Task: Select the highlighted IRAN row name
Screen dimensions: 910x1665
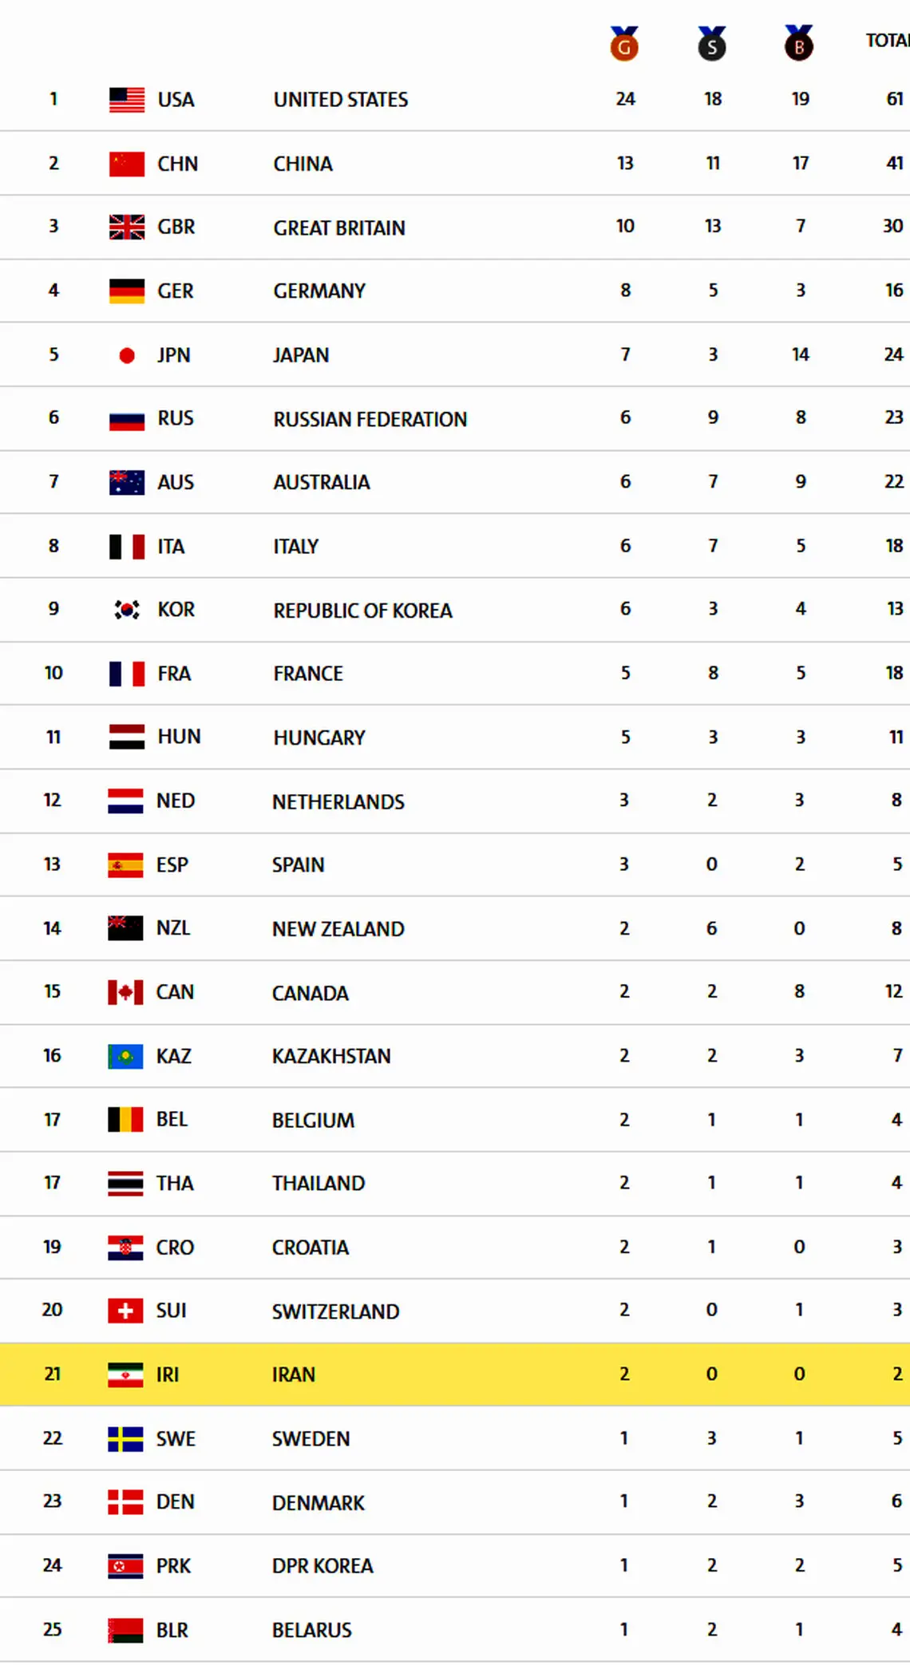Action: point(294,1374)
